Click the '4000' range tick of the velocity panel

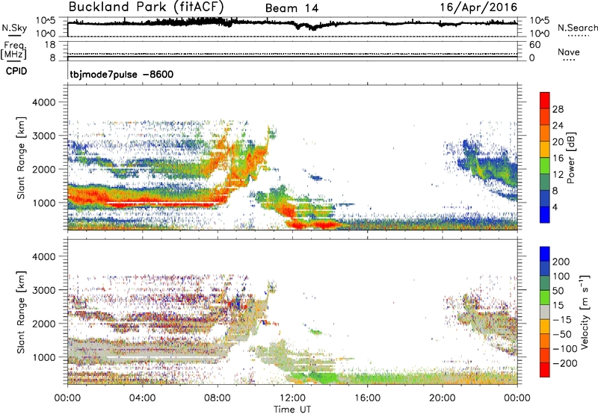point(44,256)
